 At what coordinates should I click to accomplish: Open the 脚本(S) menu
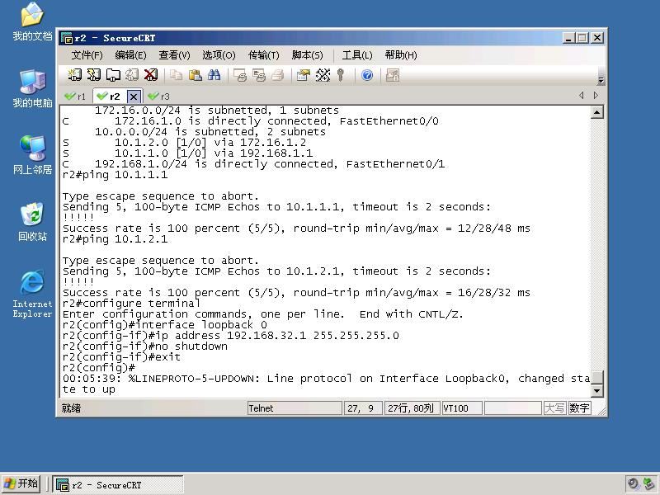[307, 55]
